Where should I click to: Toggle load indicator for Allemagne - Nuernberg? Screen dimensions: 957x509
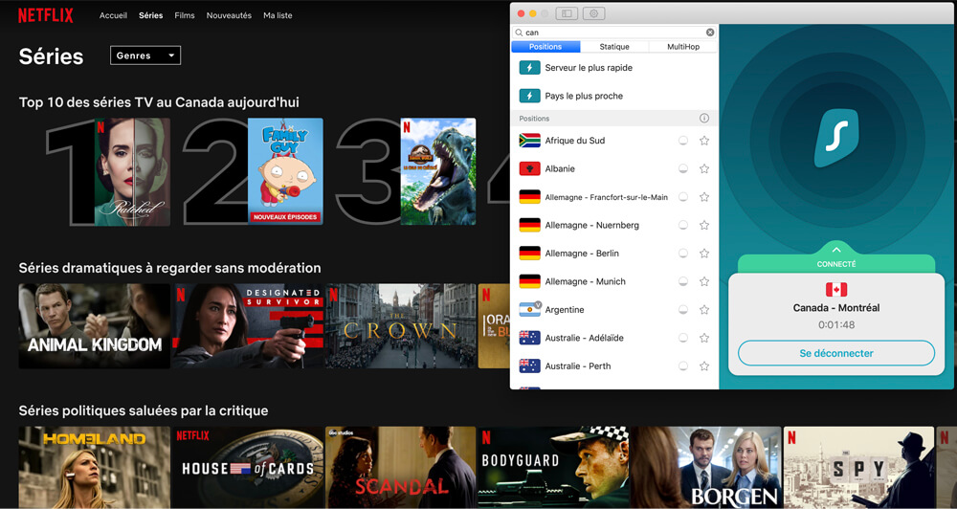point(683,225)
